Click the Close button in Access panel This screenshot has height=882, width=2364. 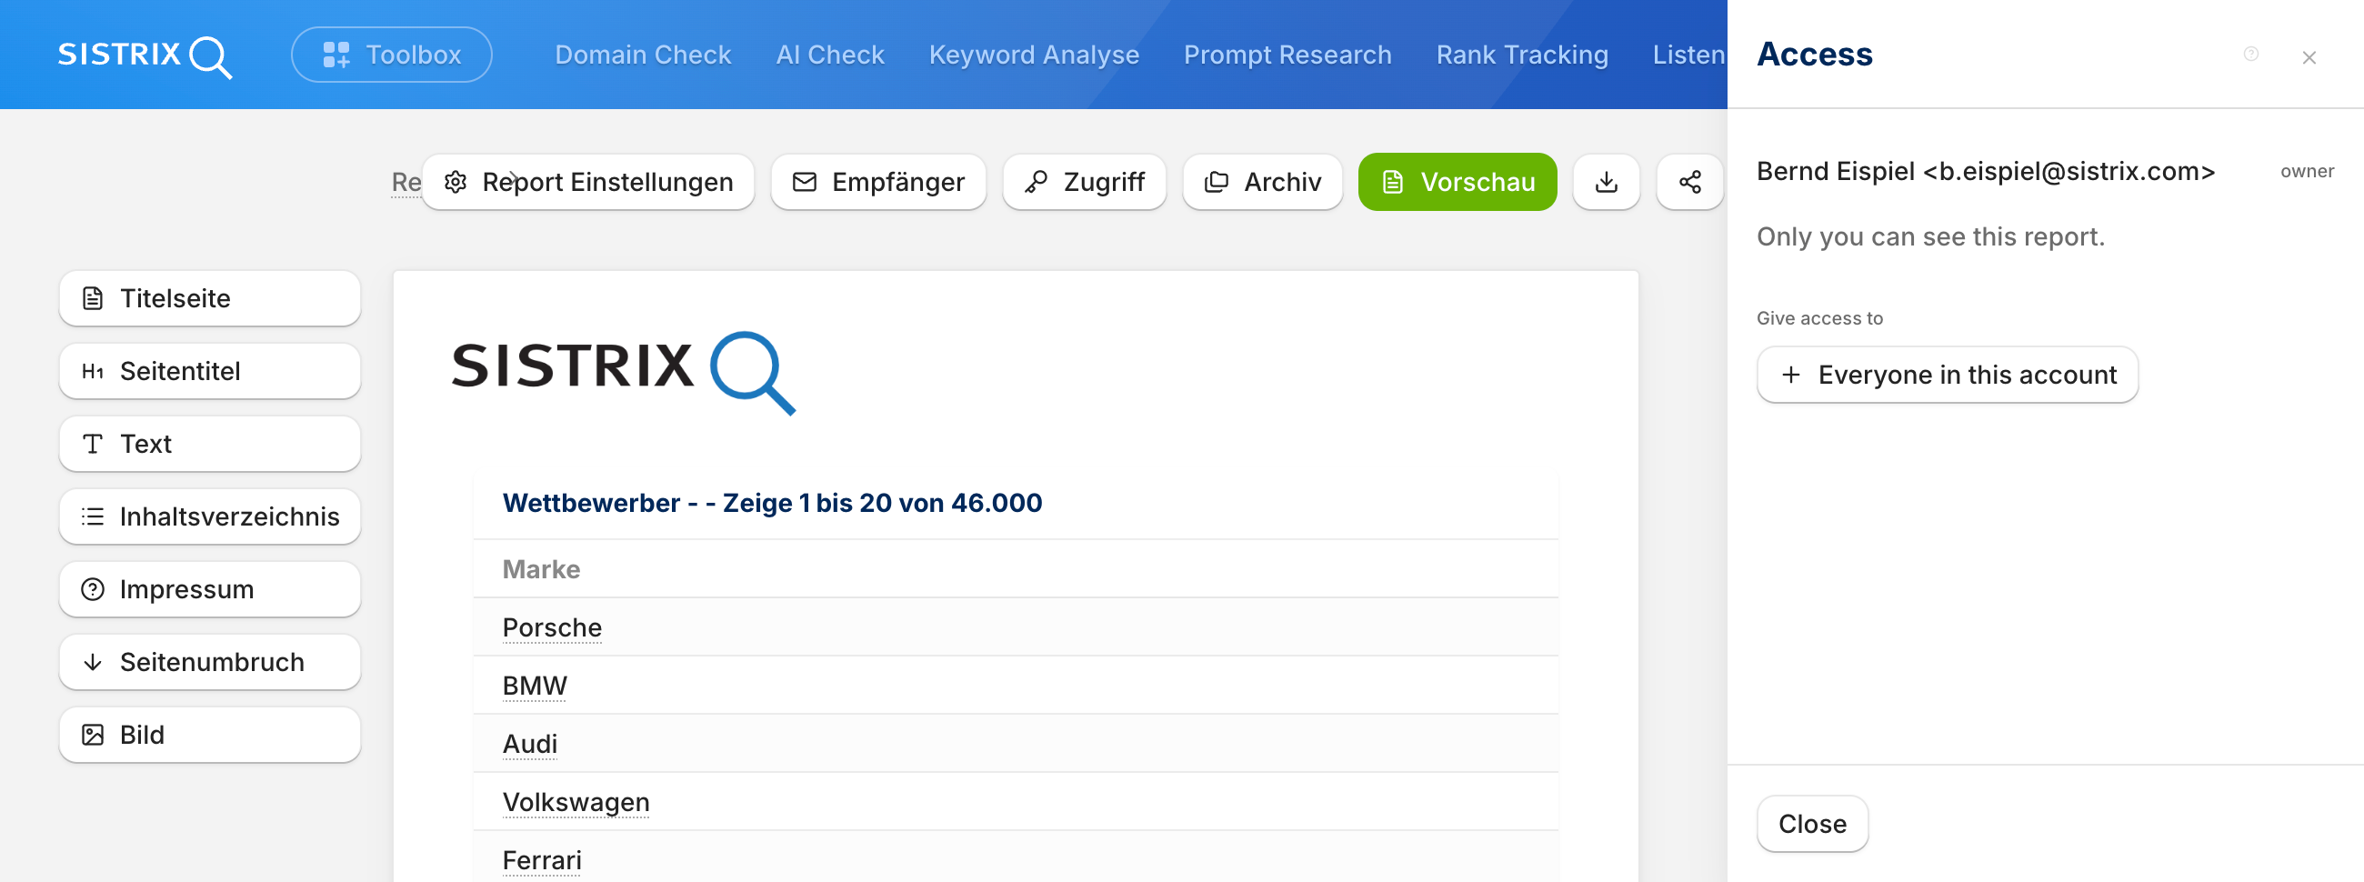pos(1811,824)
